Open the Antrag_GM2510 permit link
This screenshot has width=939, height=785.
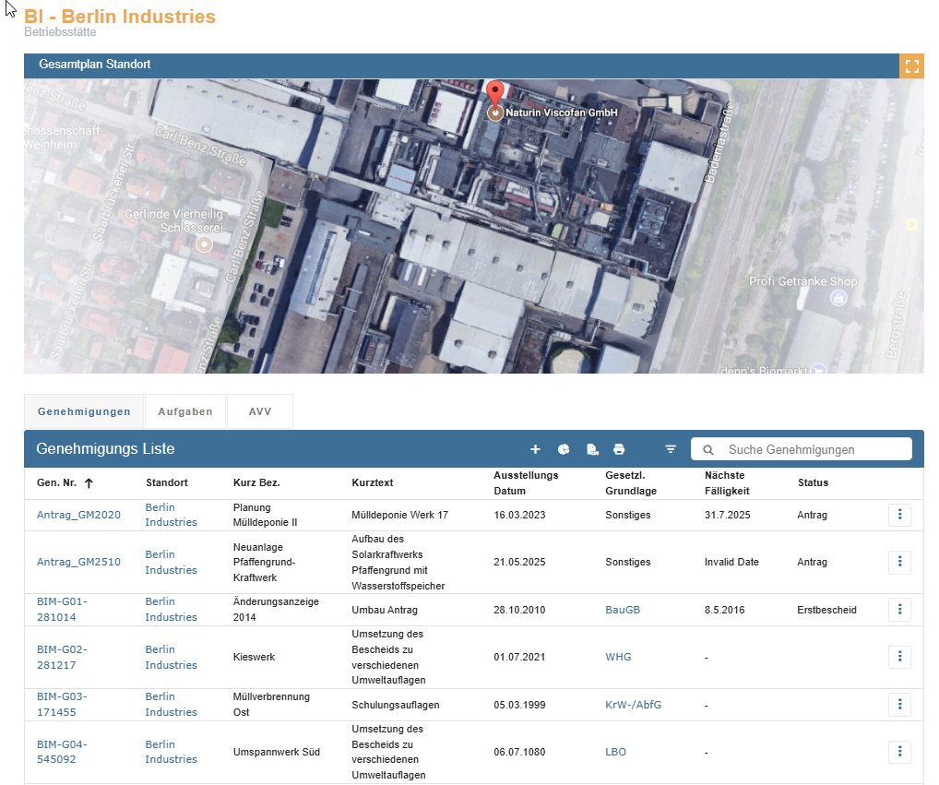click(x=78, y=562)
